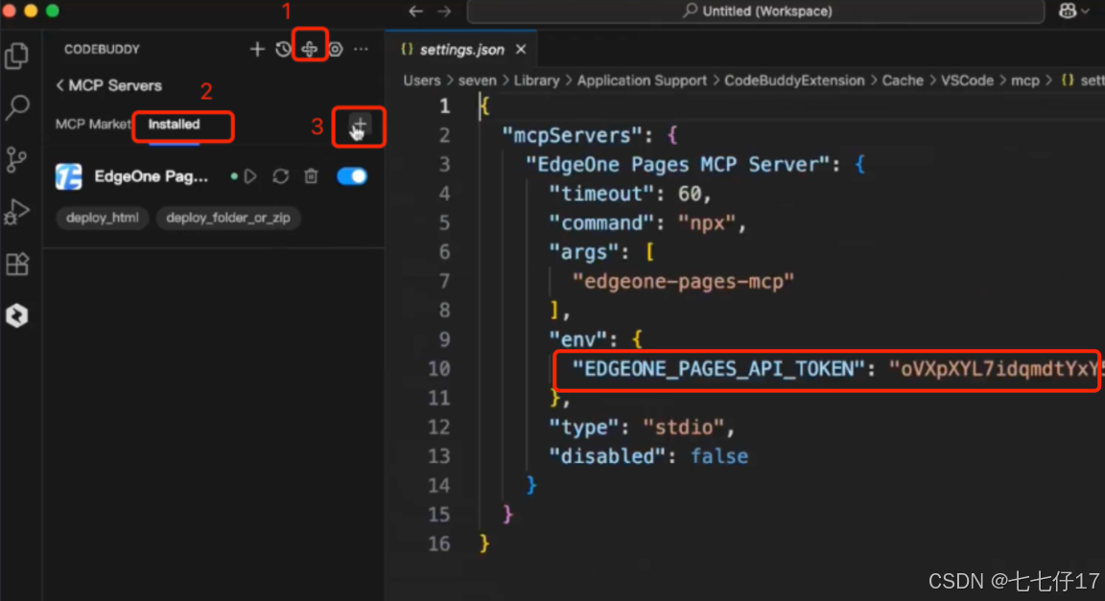
Task: Click the EdgeOne Pag... server name
Action: pyautogui.click(x=151, y=176)
